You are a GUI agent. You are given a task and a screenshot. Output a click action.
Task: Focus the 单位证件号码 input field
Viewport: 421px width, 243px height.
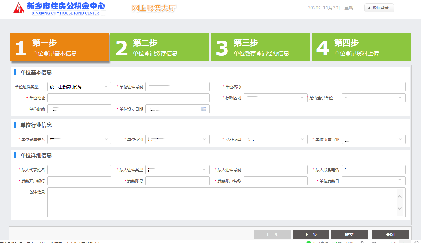click(177, 87)
